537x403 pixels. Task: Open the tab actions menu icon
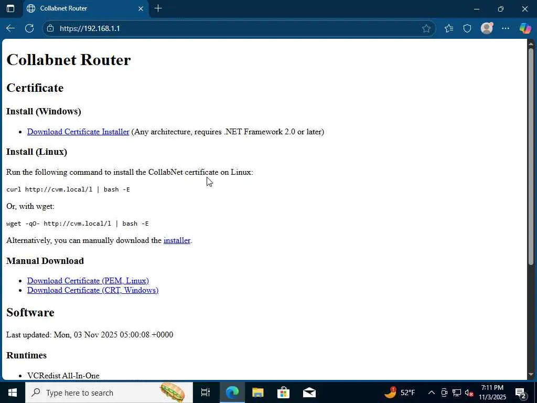click(x=10, y=8)
